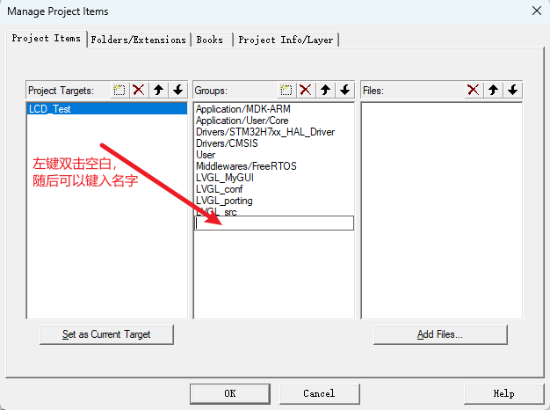
Task: Confirm with the OK button
Action: coord(230,393)
